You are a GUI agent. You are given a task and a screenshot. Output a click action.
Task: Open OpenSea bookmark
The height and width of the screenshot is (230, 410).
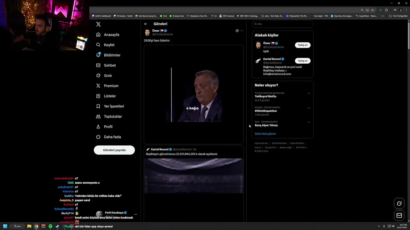[x=341, y=16]
